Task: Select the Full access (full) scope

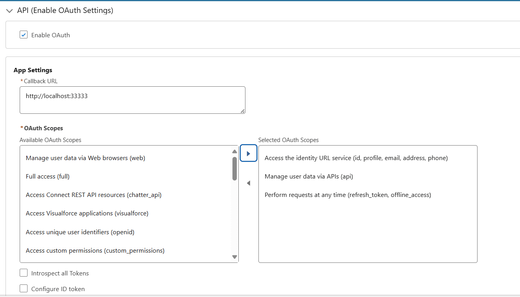Action: point(48,176)
